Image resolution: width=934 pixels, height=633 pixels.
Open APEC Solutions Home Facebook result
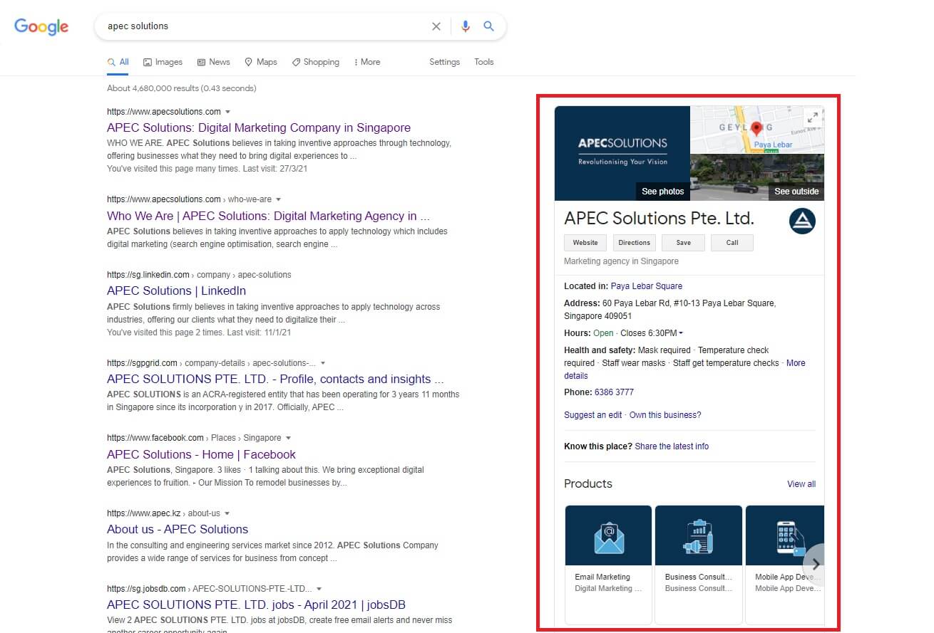point(201,454)
